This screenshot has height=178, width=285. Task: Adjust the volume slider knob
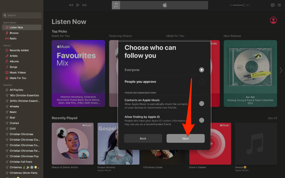pyautogui.click(x=244, y=5)
